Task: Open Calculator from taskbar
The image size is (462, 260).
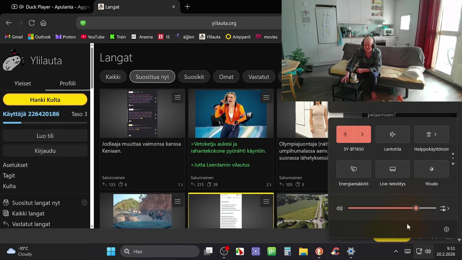Action: [288, 251]
